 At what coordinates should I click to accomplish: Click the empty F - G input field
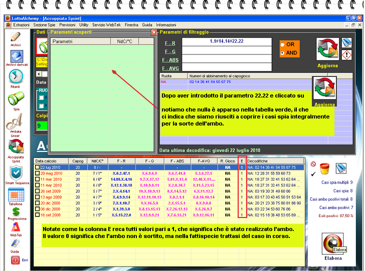tap(227, 50)
